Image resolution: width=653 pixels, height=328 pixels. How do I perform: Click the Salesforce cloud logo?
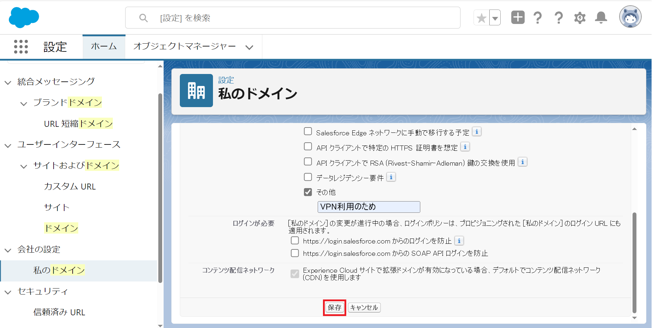pos(24,17)
